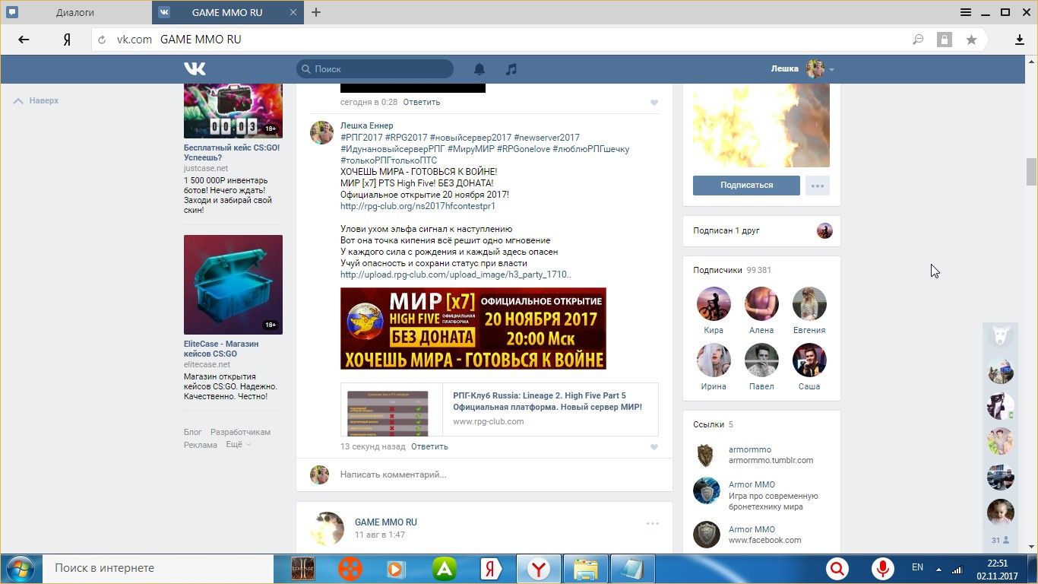Click in the VK Поиск search field
1038x584 pixels.
[x=375, y=69]
